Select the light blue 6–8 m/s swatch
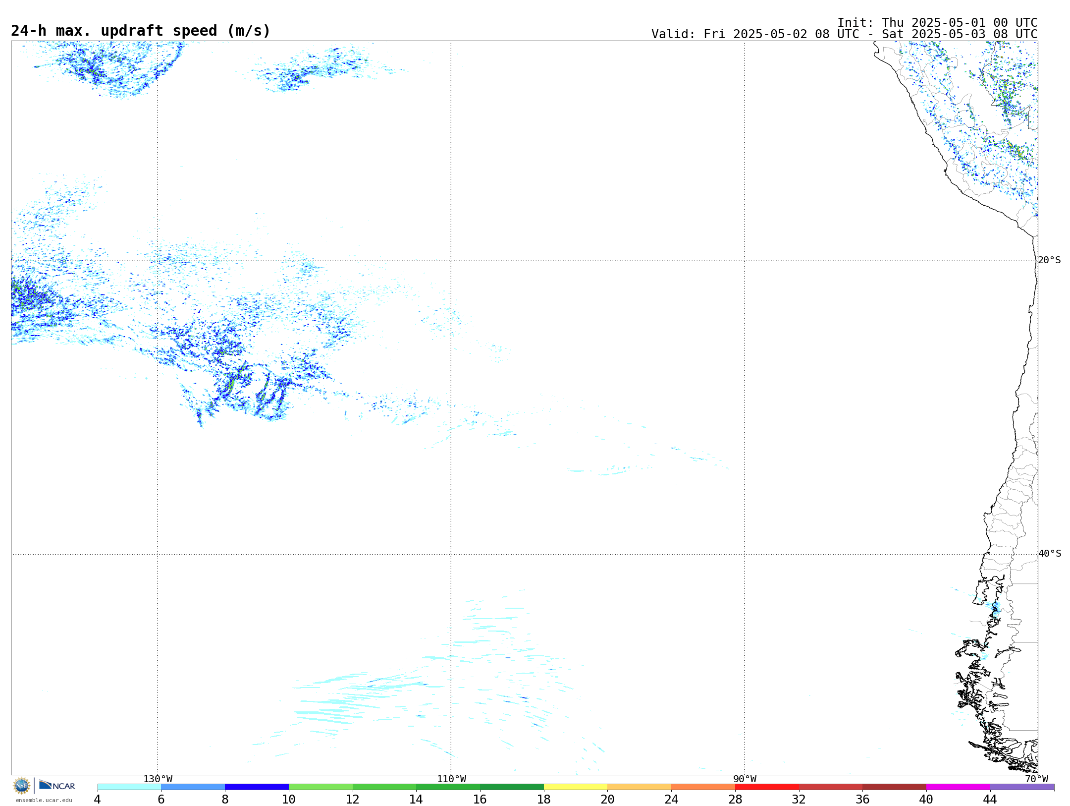This screenshot has height=806, width=1070. pos(193,787)
